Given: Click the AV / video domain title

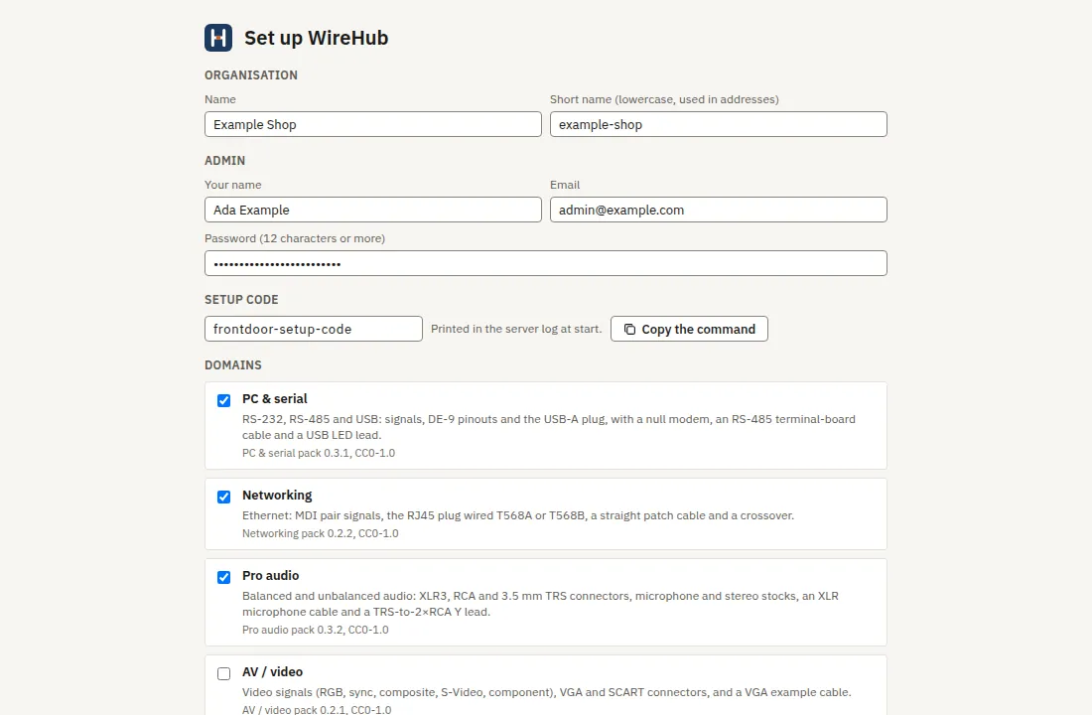Looking at the screenshot, I should 272,671.
